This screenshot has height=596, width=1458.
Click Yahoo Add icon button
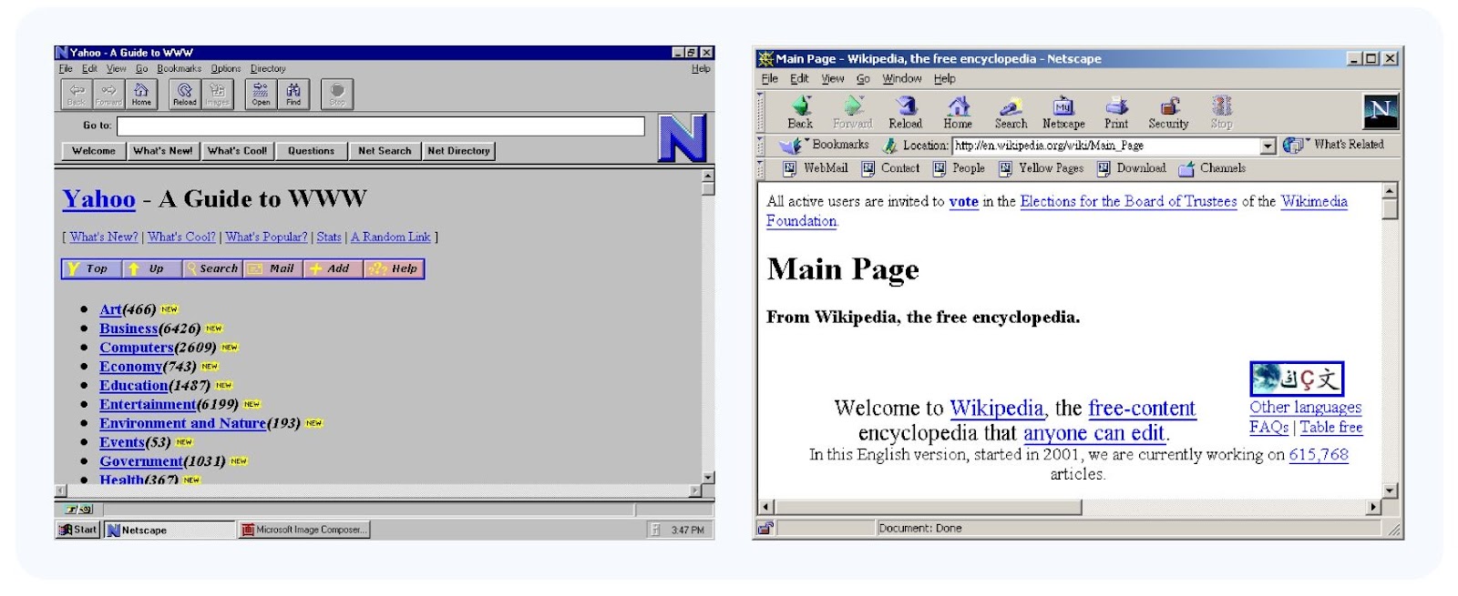pyautogui.click(x=334, y=268)
